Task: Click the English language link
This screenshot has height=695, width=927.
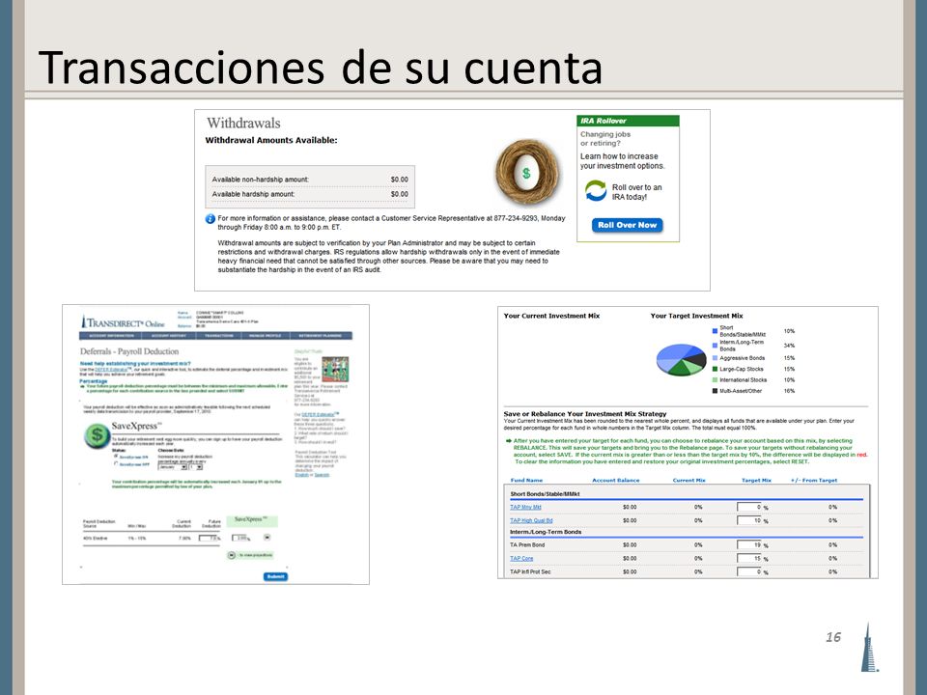Action: coord(301,475)
